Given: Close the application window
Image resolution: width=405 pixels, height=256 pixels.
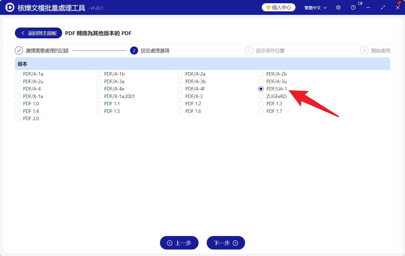Looking at the screenshot, I should tap(398, 8).
